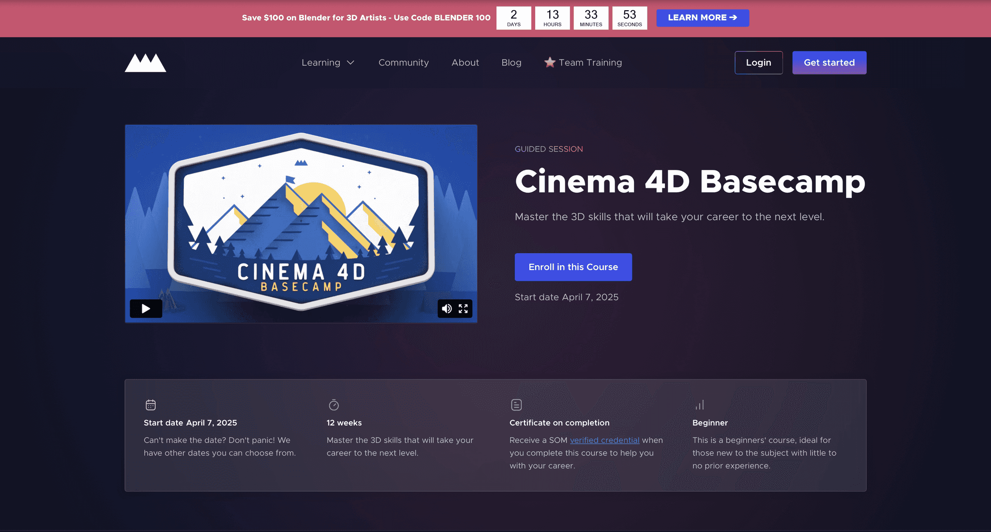Click the Get started button
The image size is (991, 532).
pos(829,62)
